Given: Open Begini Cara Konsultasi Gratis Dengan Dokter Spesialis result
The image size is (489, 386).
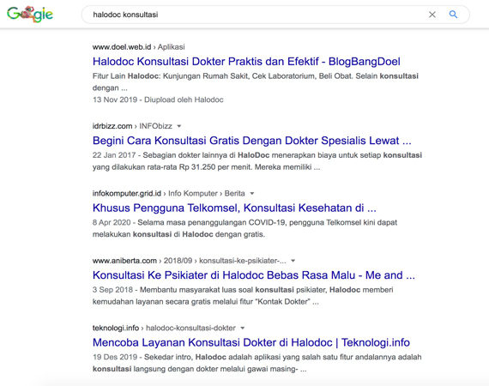Looking at the screenshot, I should [x=252, y=141].
